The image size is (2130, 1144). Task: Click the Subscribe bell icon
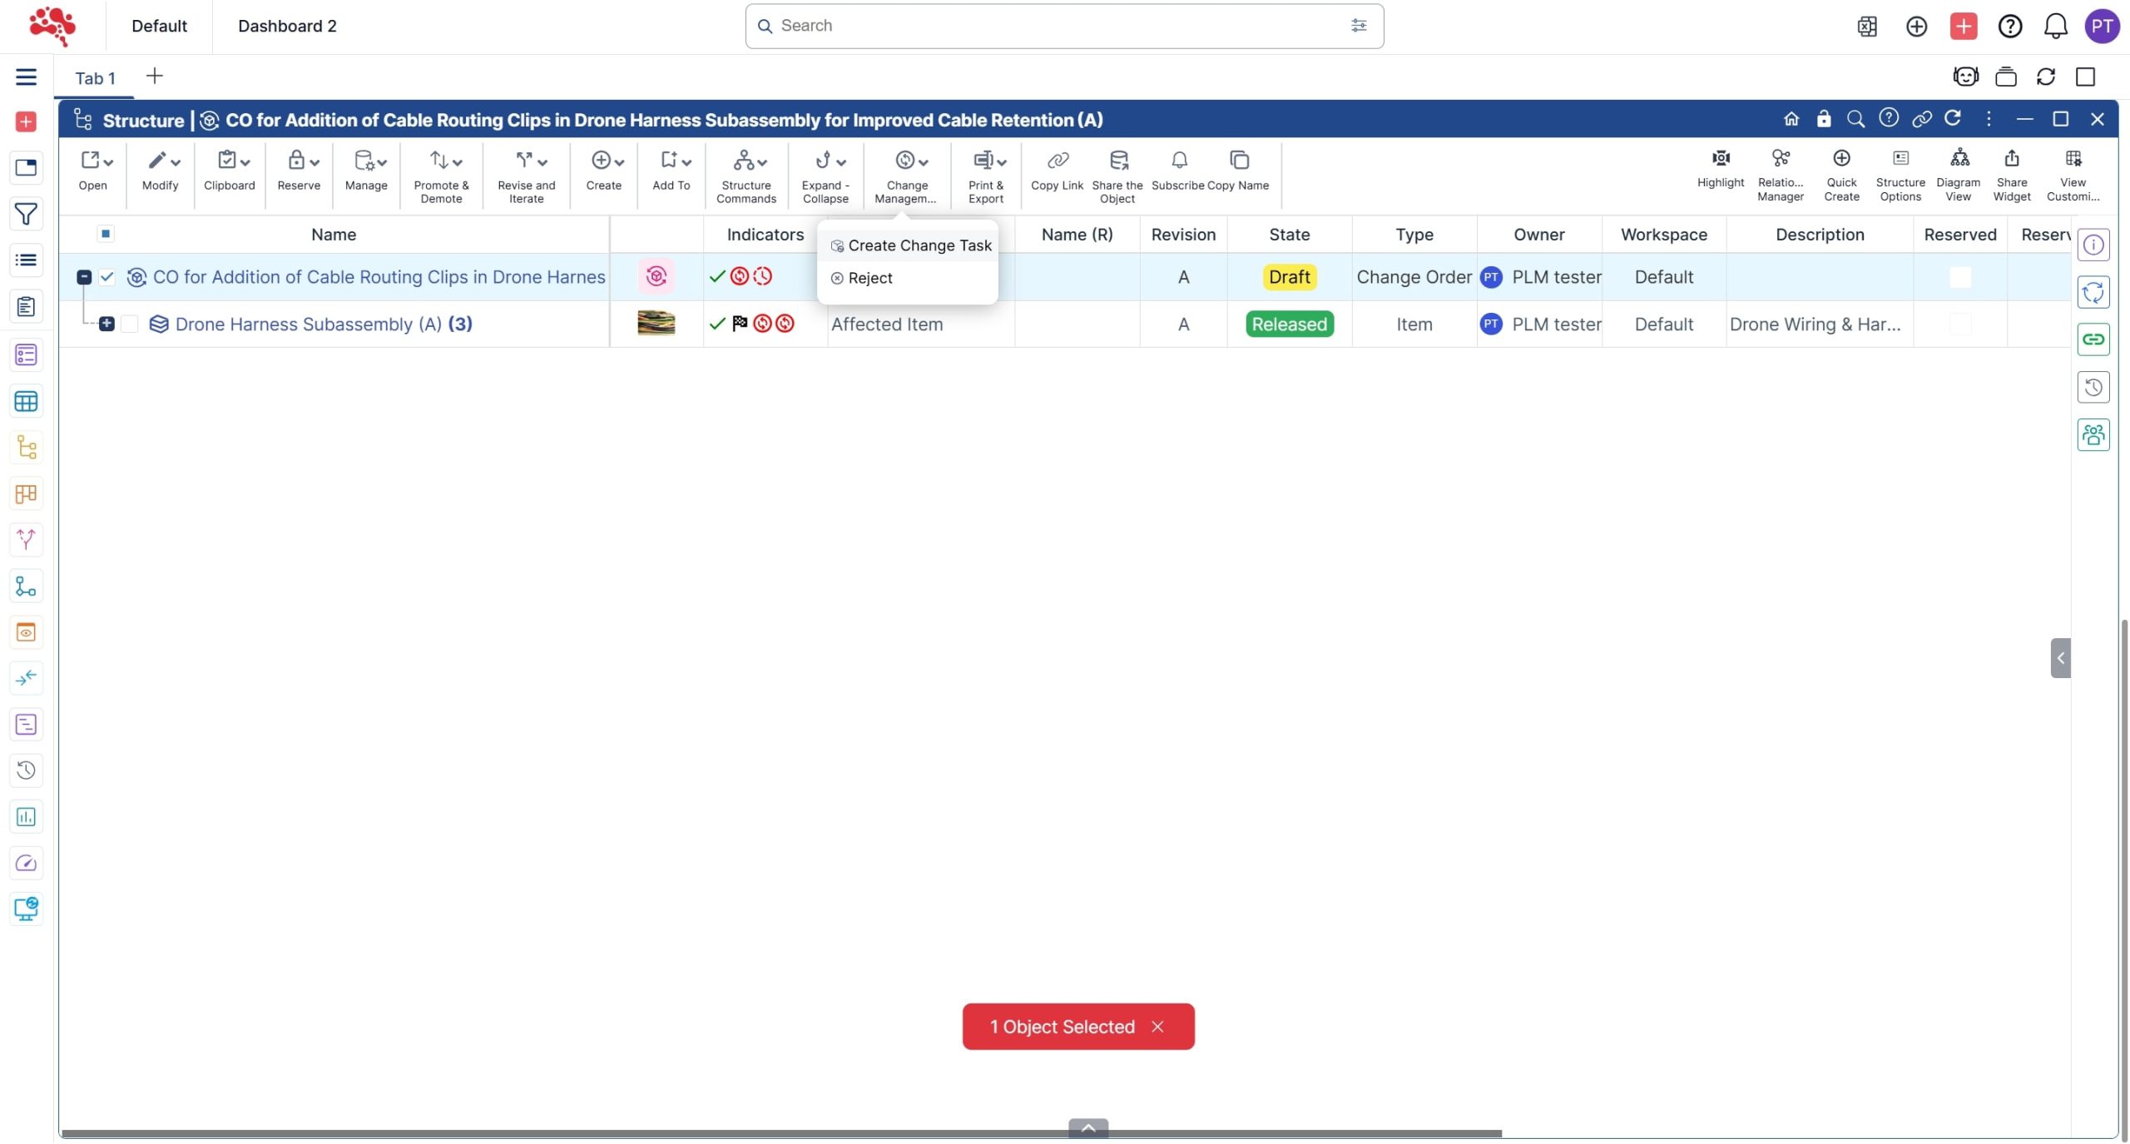pos(1178,161)
